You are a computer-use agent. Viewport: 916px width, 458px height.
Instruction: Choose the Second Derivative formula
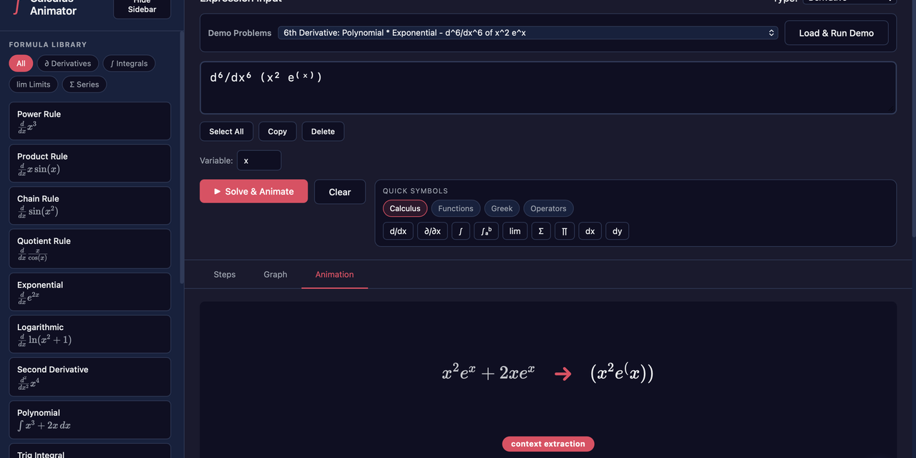point(89,377)
